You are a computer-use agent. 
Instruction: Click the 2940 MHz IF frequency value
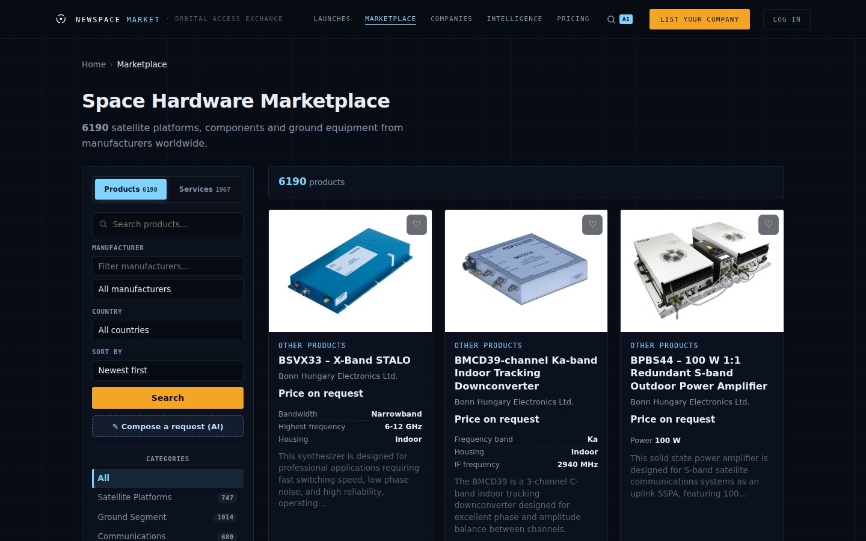577,465
